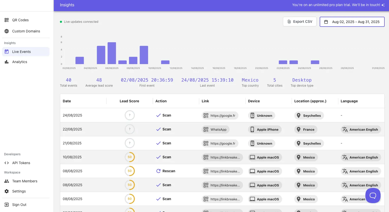Click the Sign Out arrow icon
The image size is (389, 212).
(x=7, y=205)
